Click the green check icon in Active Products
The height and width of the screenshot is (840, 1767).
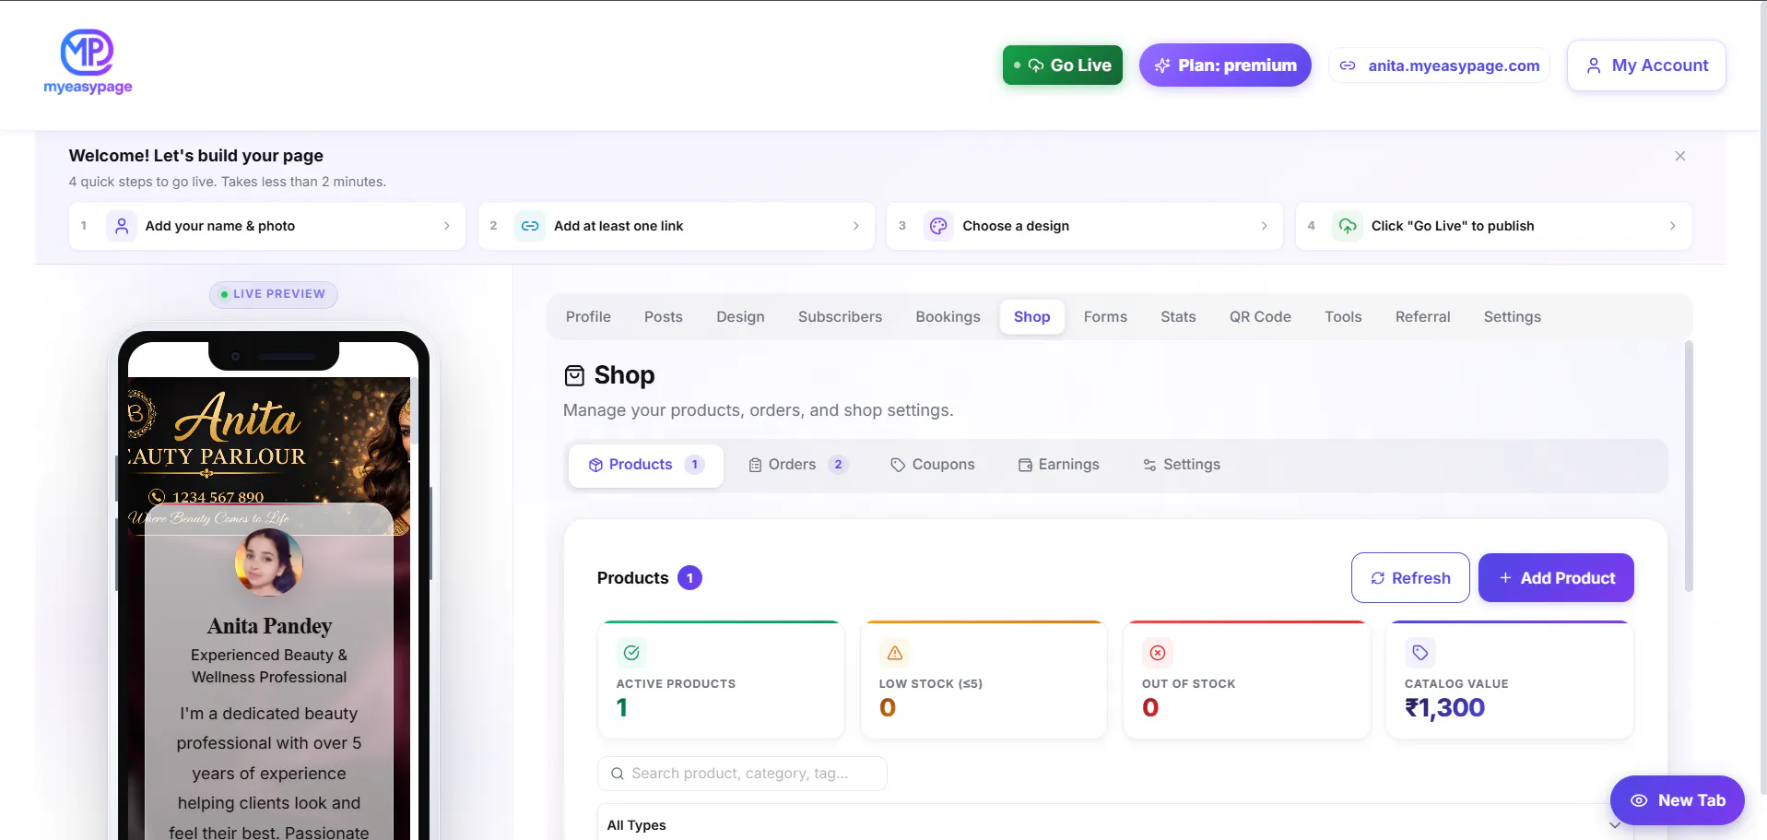[631, 653]
